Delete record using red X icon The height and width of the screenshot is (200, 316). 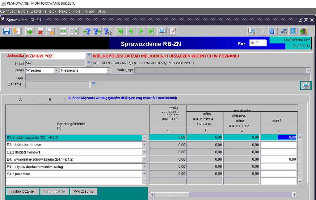click(40, 31)
